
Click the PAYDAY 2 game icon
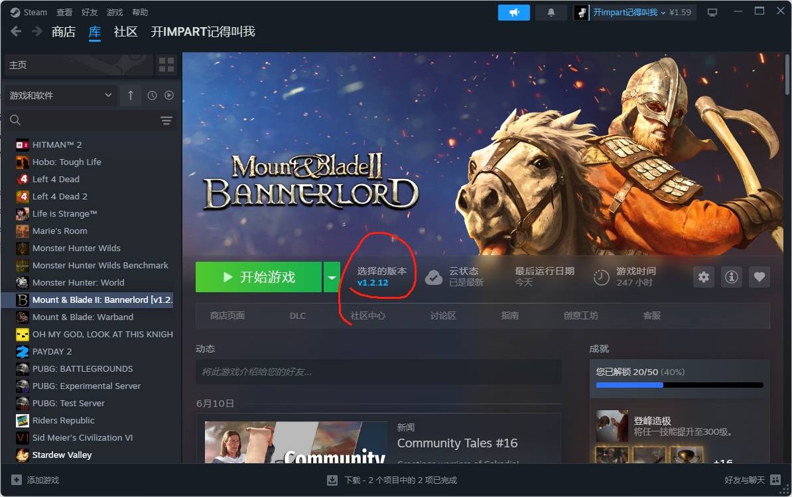pyautogui.click(x=23, y=352)
